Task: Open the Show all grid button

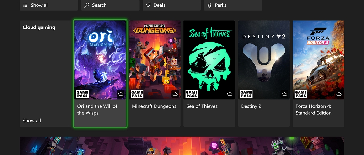Action: click(x=49, y=5)
